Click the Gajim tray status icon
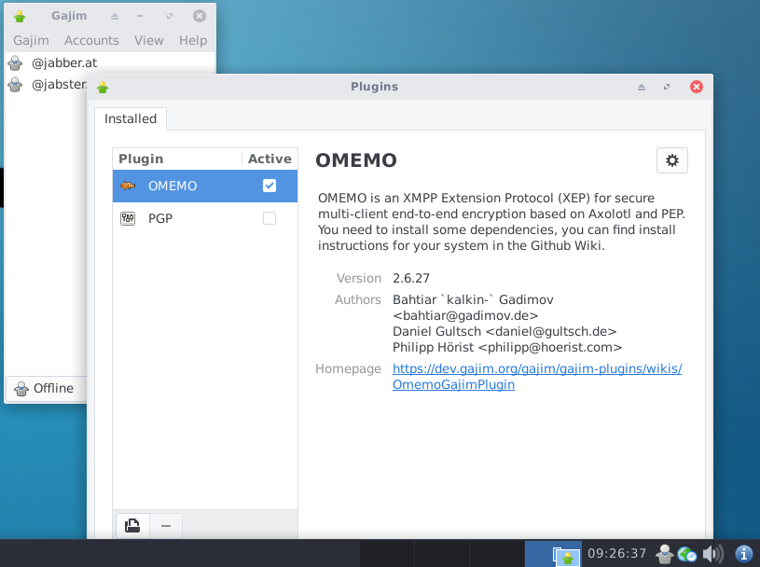The height and width of the screenshot is (567, 760). (x=665, y=553)
